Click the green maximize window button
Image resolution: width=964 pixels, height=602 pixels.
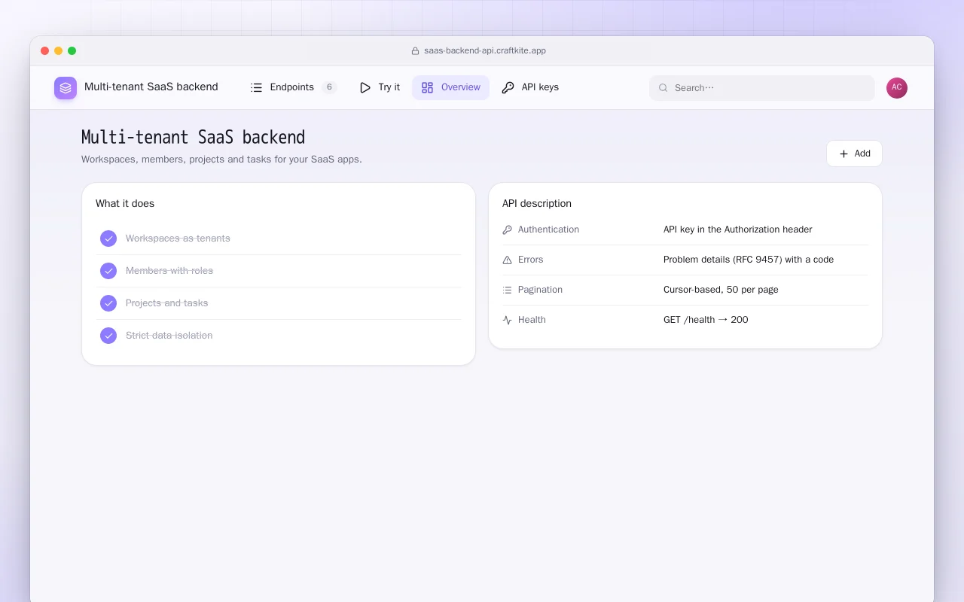coord(72,51)
